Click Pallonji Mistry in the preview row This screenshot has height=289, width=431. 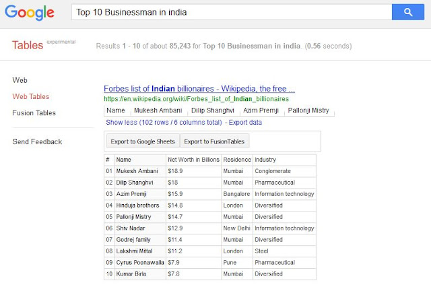[x=308, y=110]
